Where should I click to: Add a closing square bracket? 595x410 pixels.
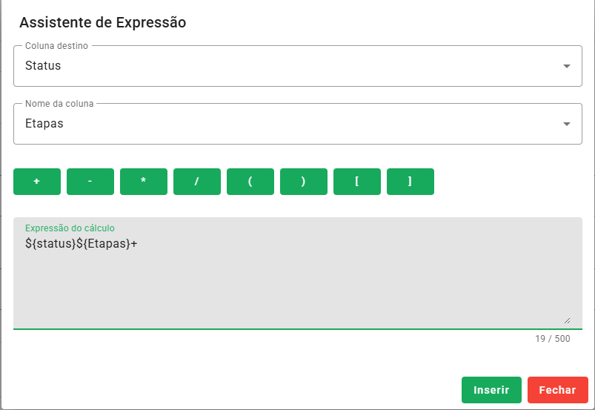pyautogui.click(x=410, y=182)
